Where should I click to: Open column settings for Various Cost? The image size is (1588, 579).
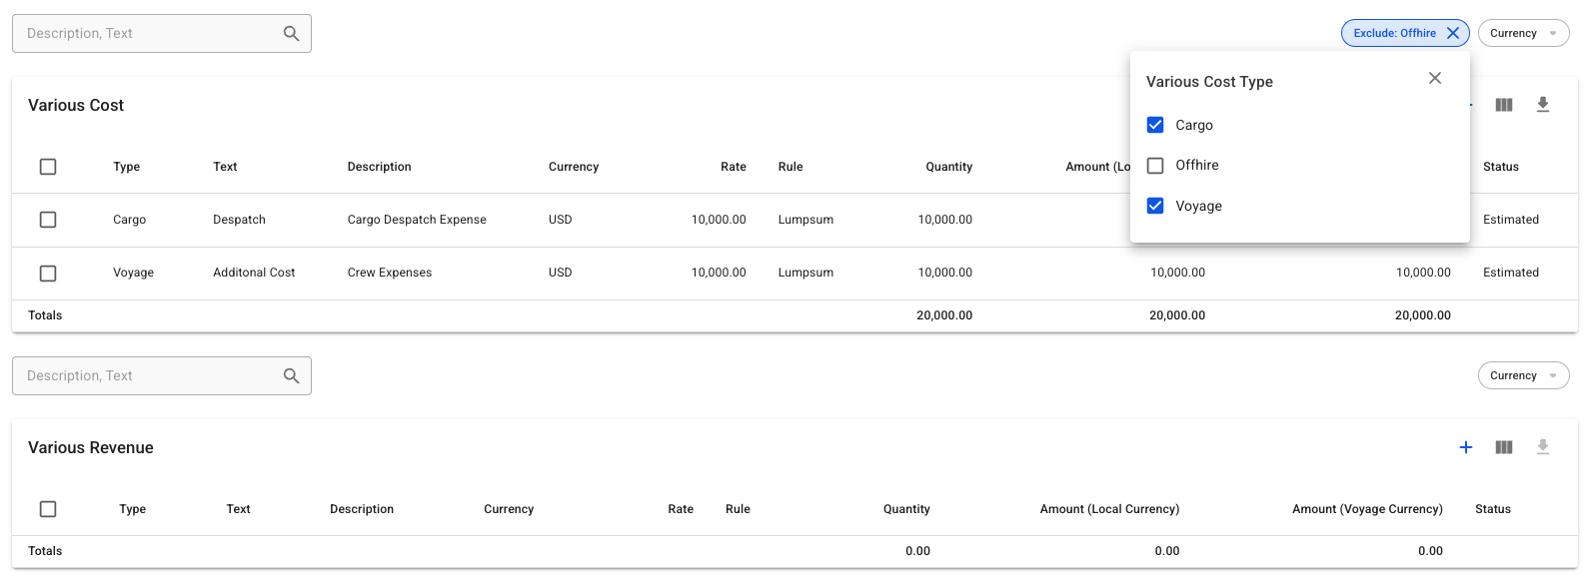pos(1503,105)
